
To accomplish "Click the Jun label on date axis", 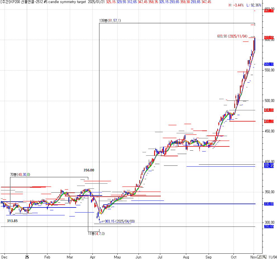I will point(138,257).
